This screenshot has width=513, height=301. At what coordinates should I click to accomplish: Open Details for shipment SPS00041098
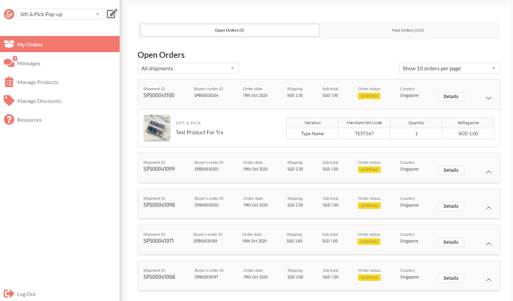tap(451, 206)
